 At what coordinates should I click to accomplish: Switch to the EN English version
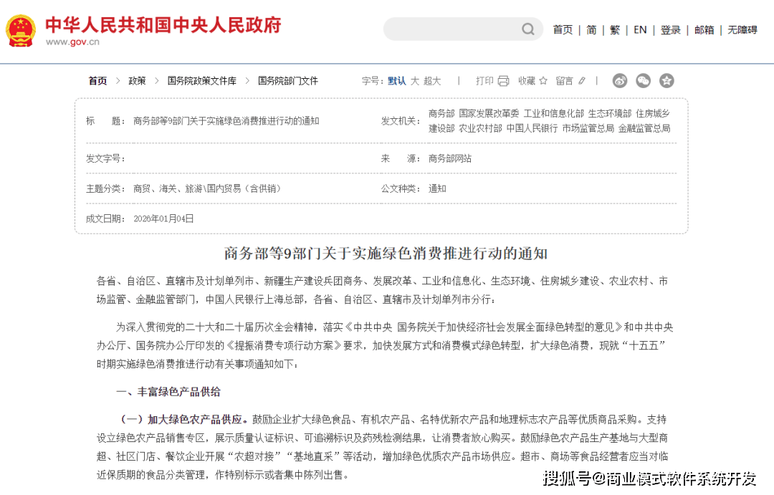click(x=640, y=29)
